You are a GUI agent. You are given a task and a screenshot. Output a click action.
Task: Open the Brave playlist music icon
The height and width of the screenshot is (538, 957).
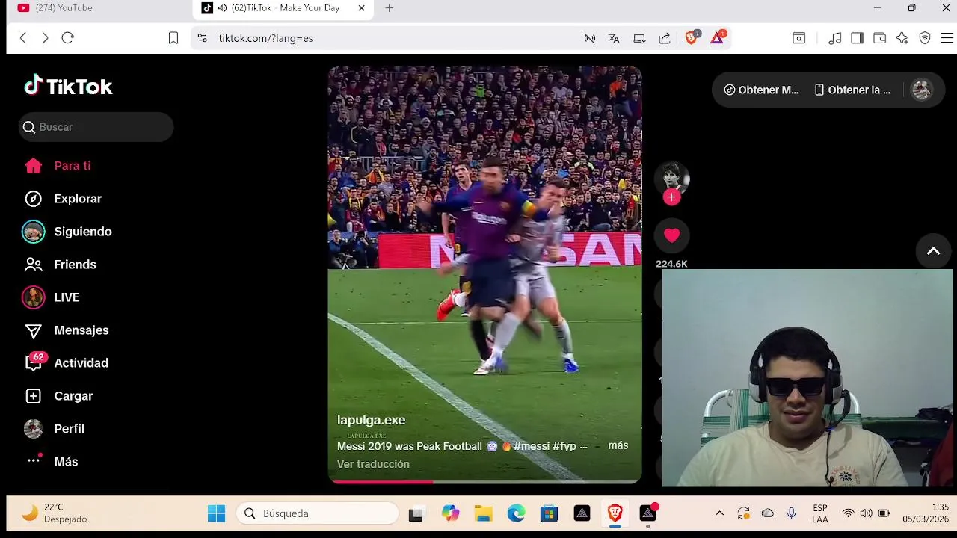[x=835, y=38]
